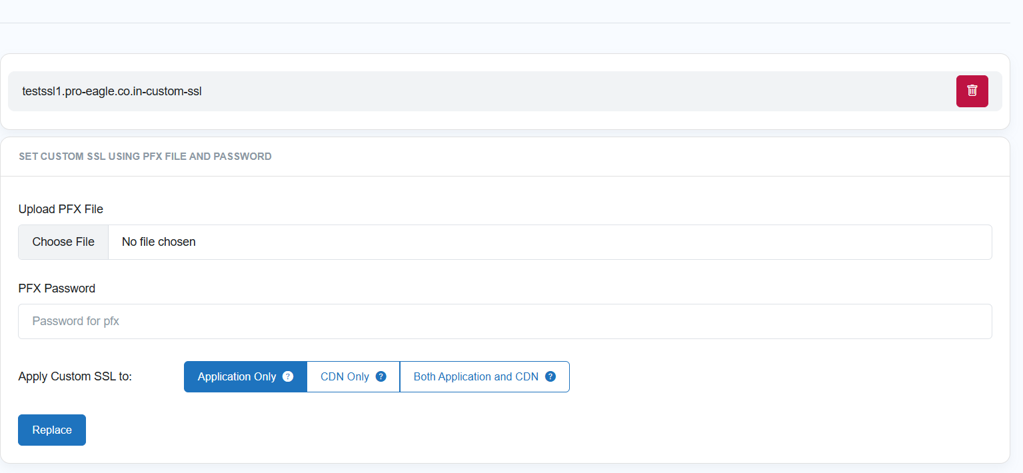
Task: Select the Application Only option
Action: [237, 376]
